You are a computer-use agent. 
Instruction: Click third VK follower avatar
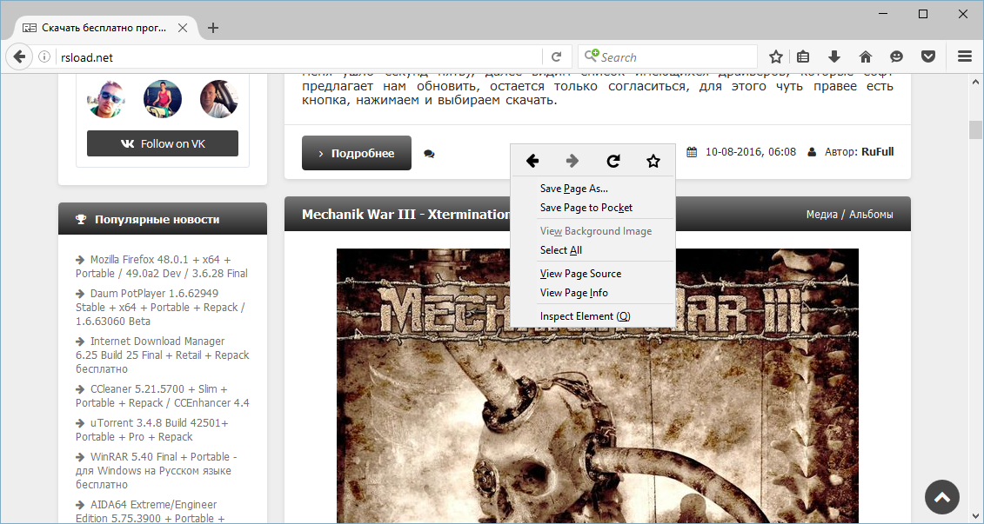tap(219, 99)
